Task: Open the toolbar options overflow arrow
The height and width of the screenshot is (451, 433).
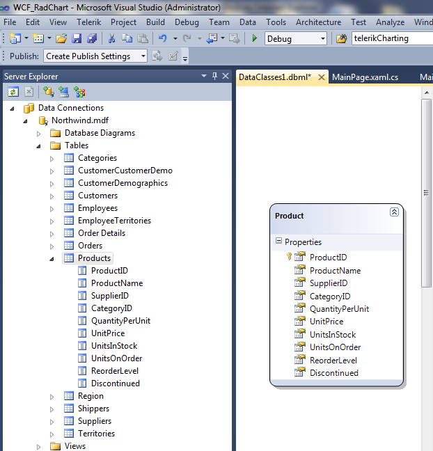Action: coord(185,59)
